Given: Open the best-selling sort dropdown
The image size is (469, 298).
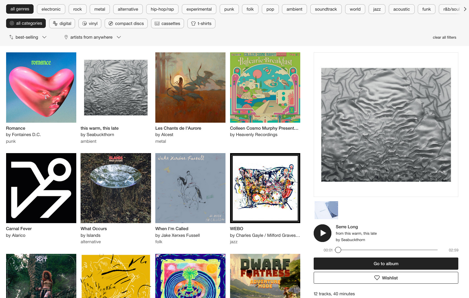Looking at the screenshot, I should 28,37.
